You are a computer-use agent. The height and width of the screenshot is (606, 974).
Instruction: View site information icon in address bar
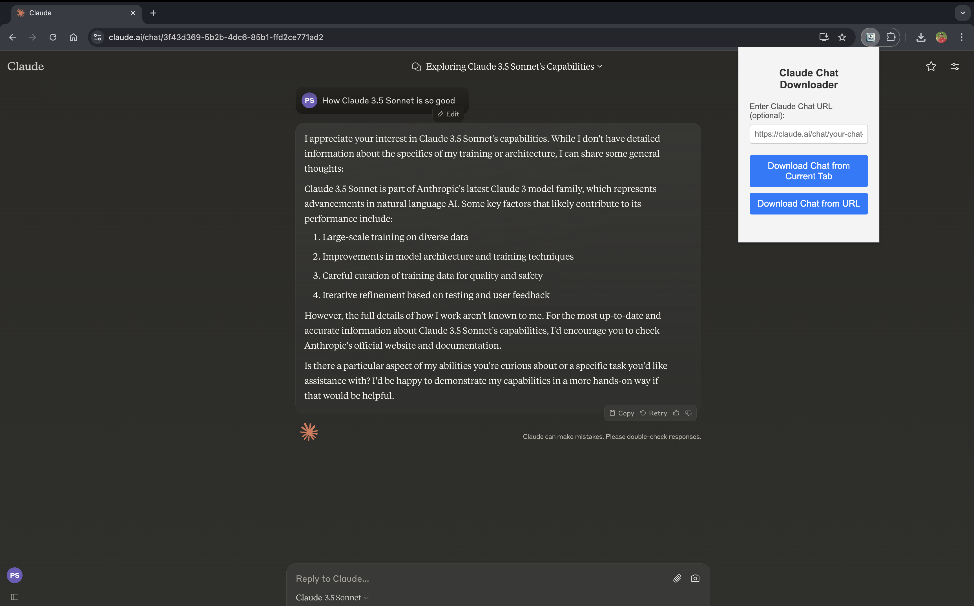pyautogui.click(x=97, y=37)
